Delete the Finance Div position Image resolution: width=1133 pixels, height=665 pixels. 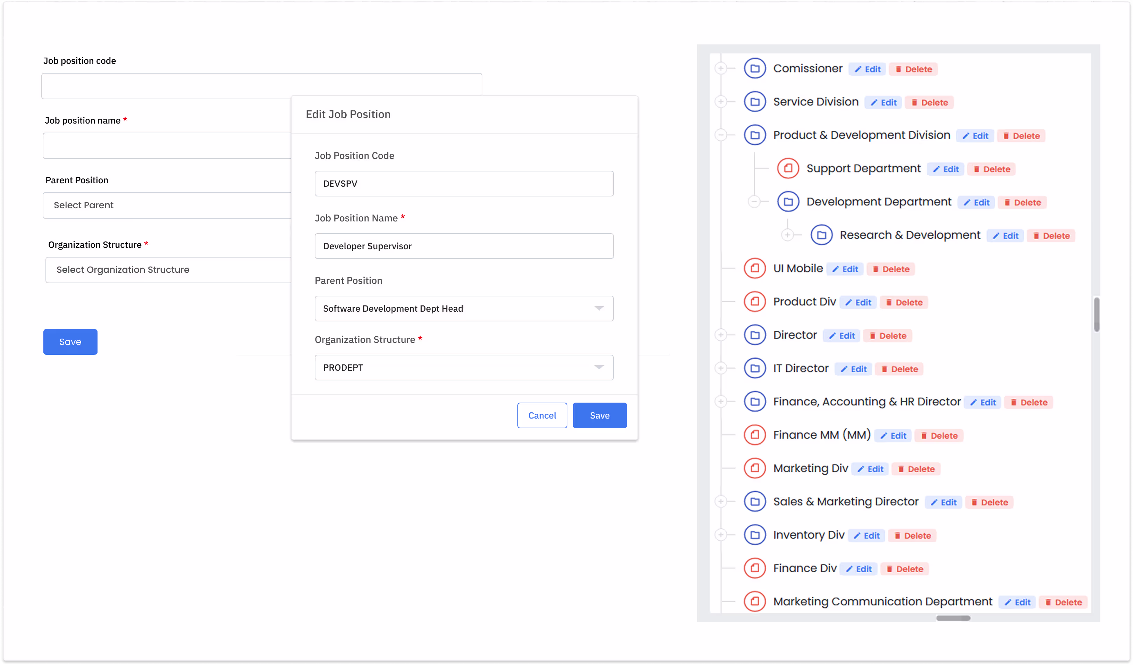point(905,568)
